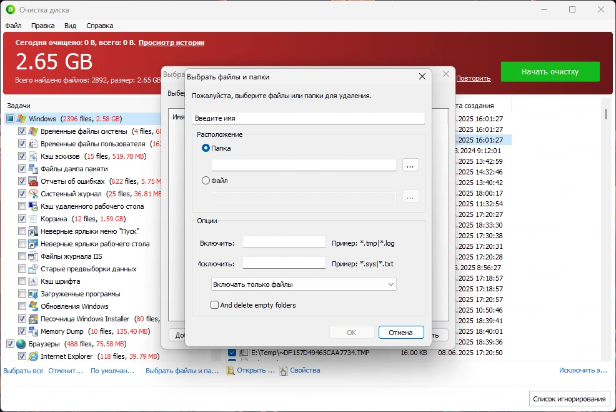The image size is (616, 412).
Task: Click the Корзина recycle bin icon
Action: point(33,219)
